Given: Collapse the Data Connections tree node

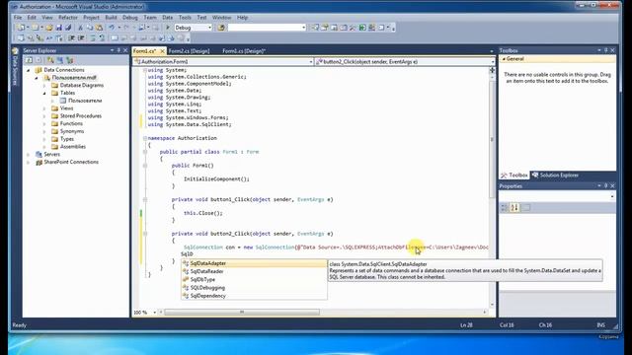Looking at the screenshot, I should coord(29,70).
